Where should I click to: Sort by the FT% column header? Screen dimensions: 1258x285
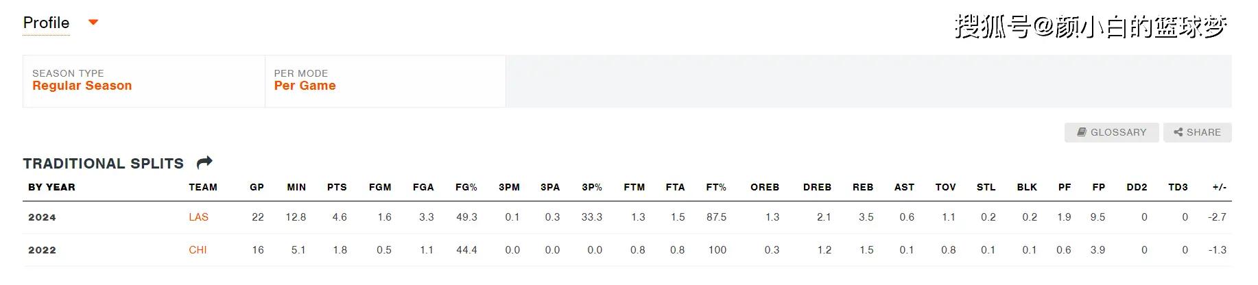[x=716, y=187]
